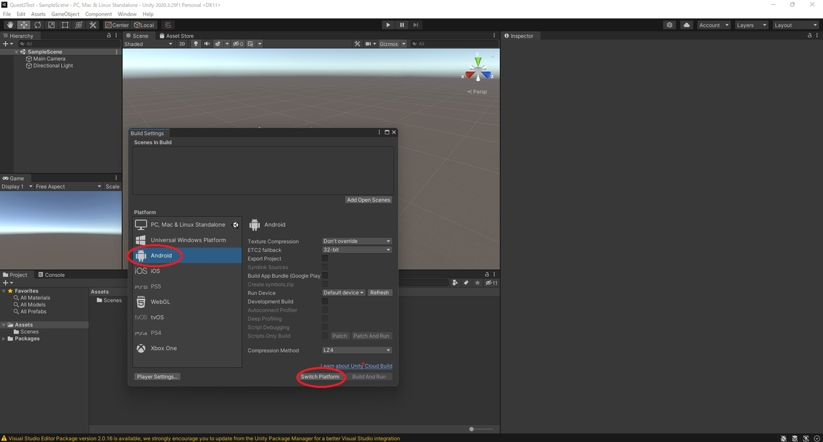Select PC, Mac & Linux Standalone platform
823x442 pixels.
[x=187, y=224]
